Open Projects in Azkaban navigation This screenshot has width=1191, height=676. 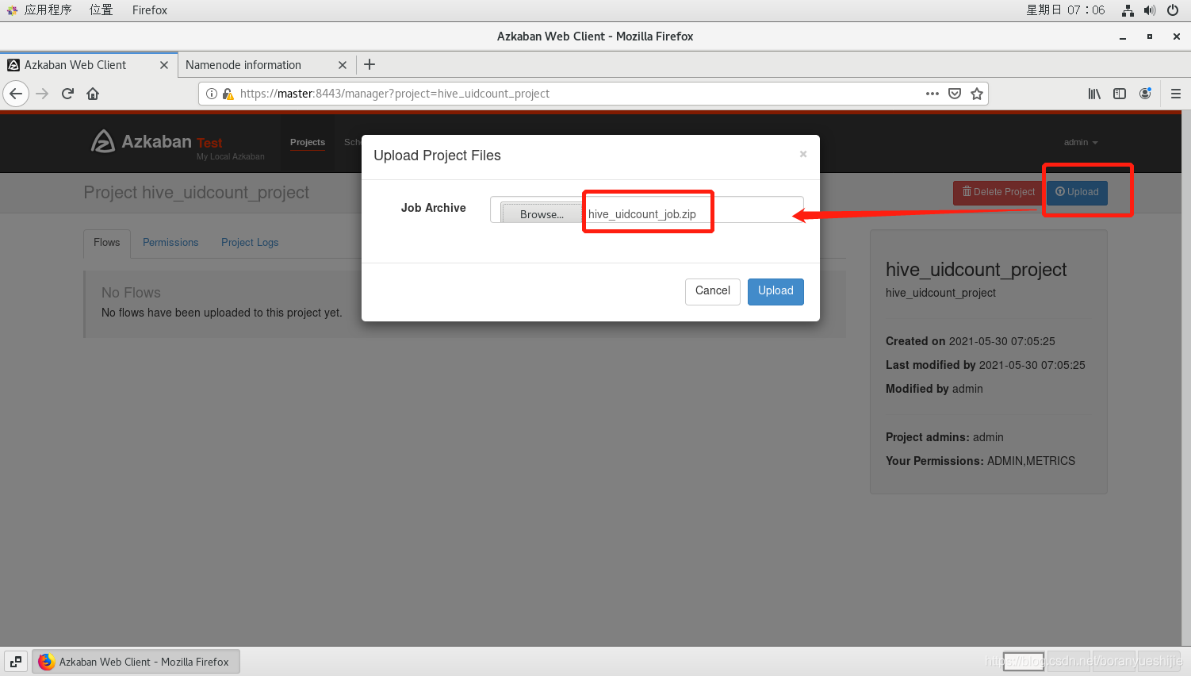(x=308, y=142)
